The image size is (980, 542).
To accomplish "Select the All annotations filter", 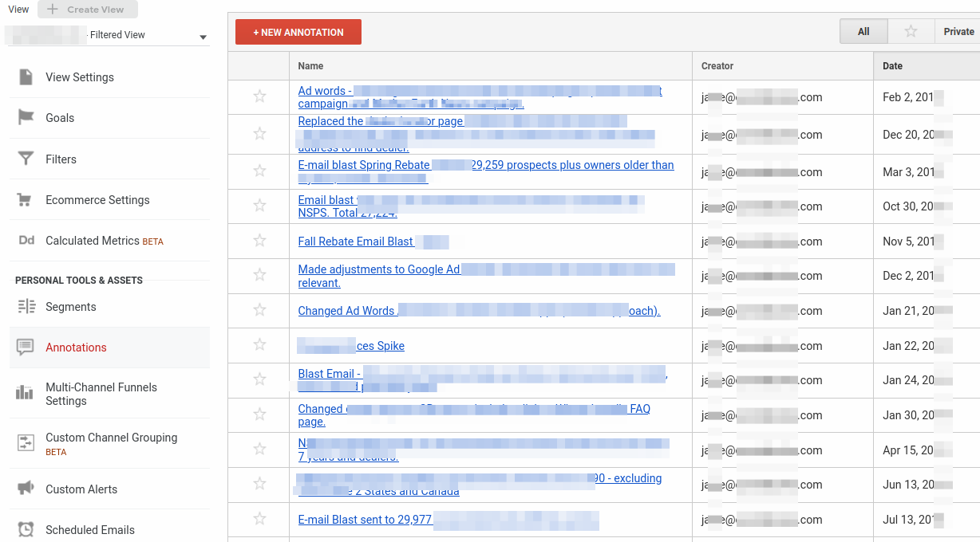I will [x=863, y=32].
